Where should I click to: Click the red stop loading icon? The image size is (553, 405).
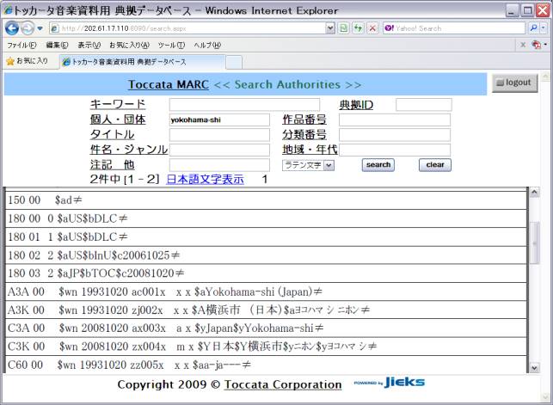tap(372, 28)
